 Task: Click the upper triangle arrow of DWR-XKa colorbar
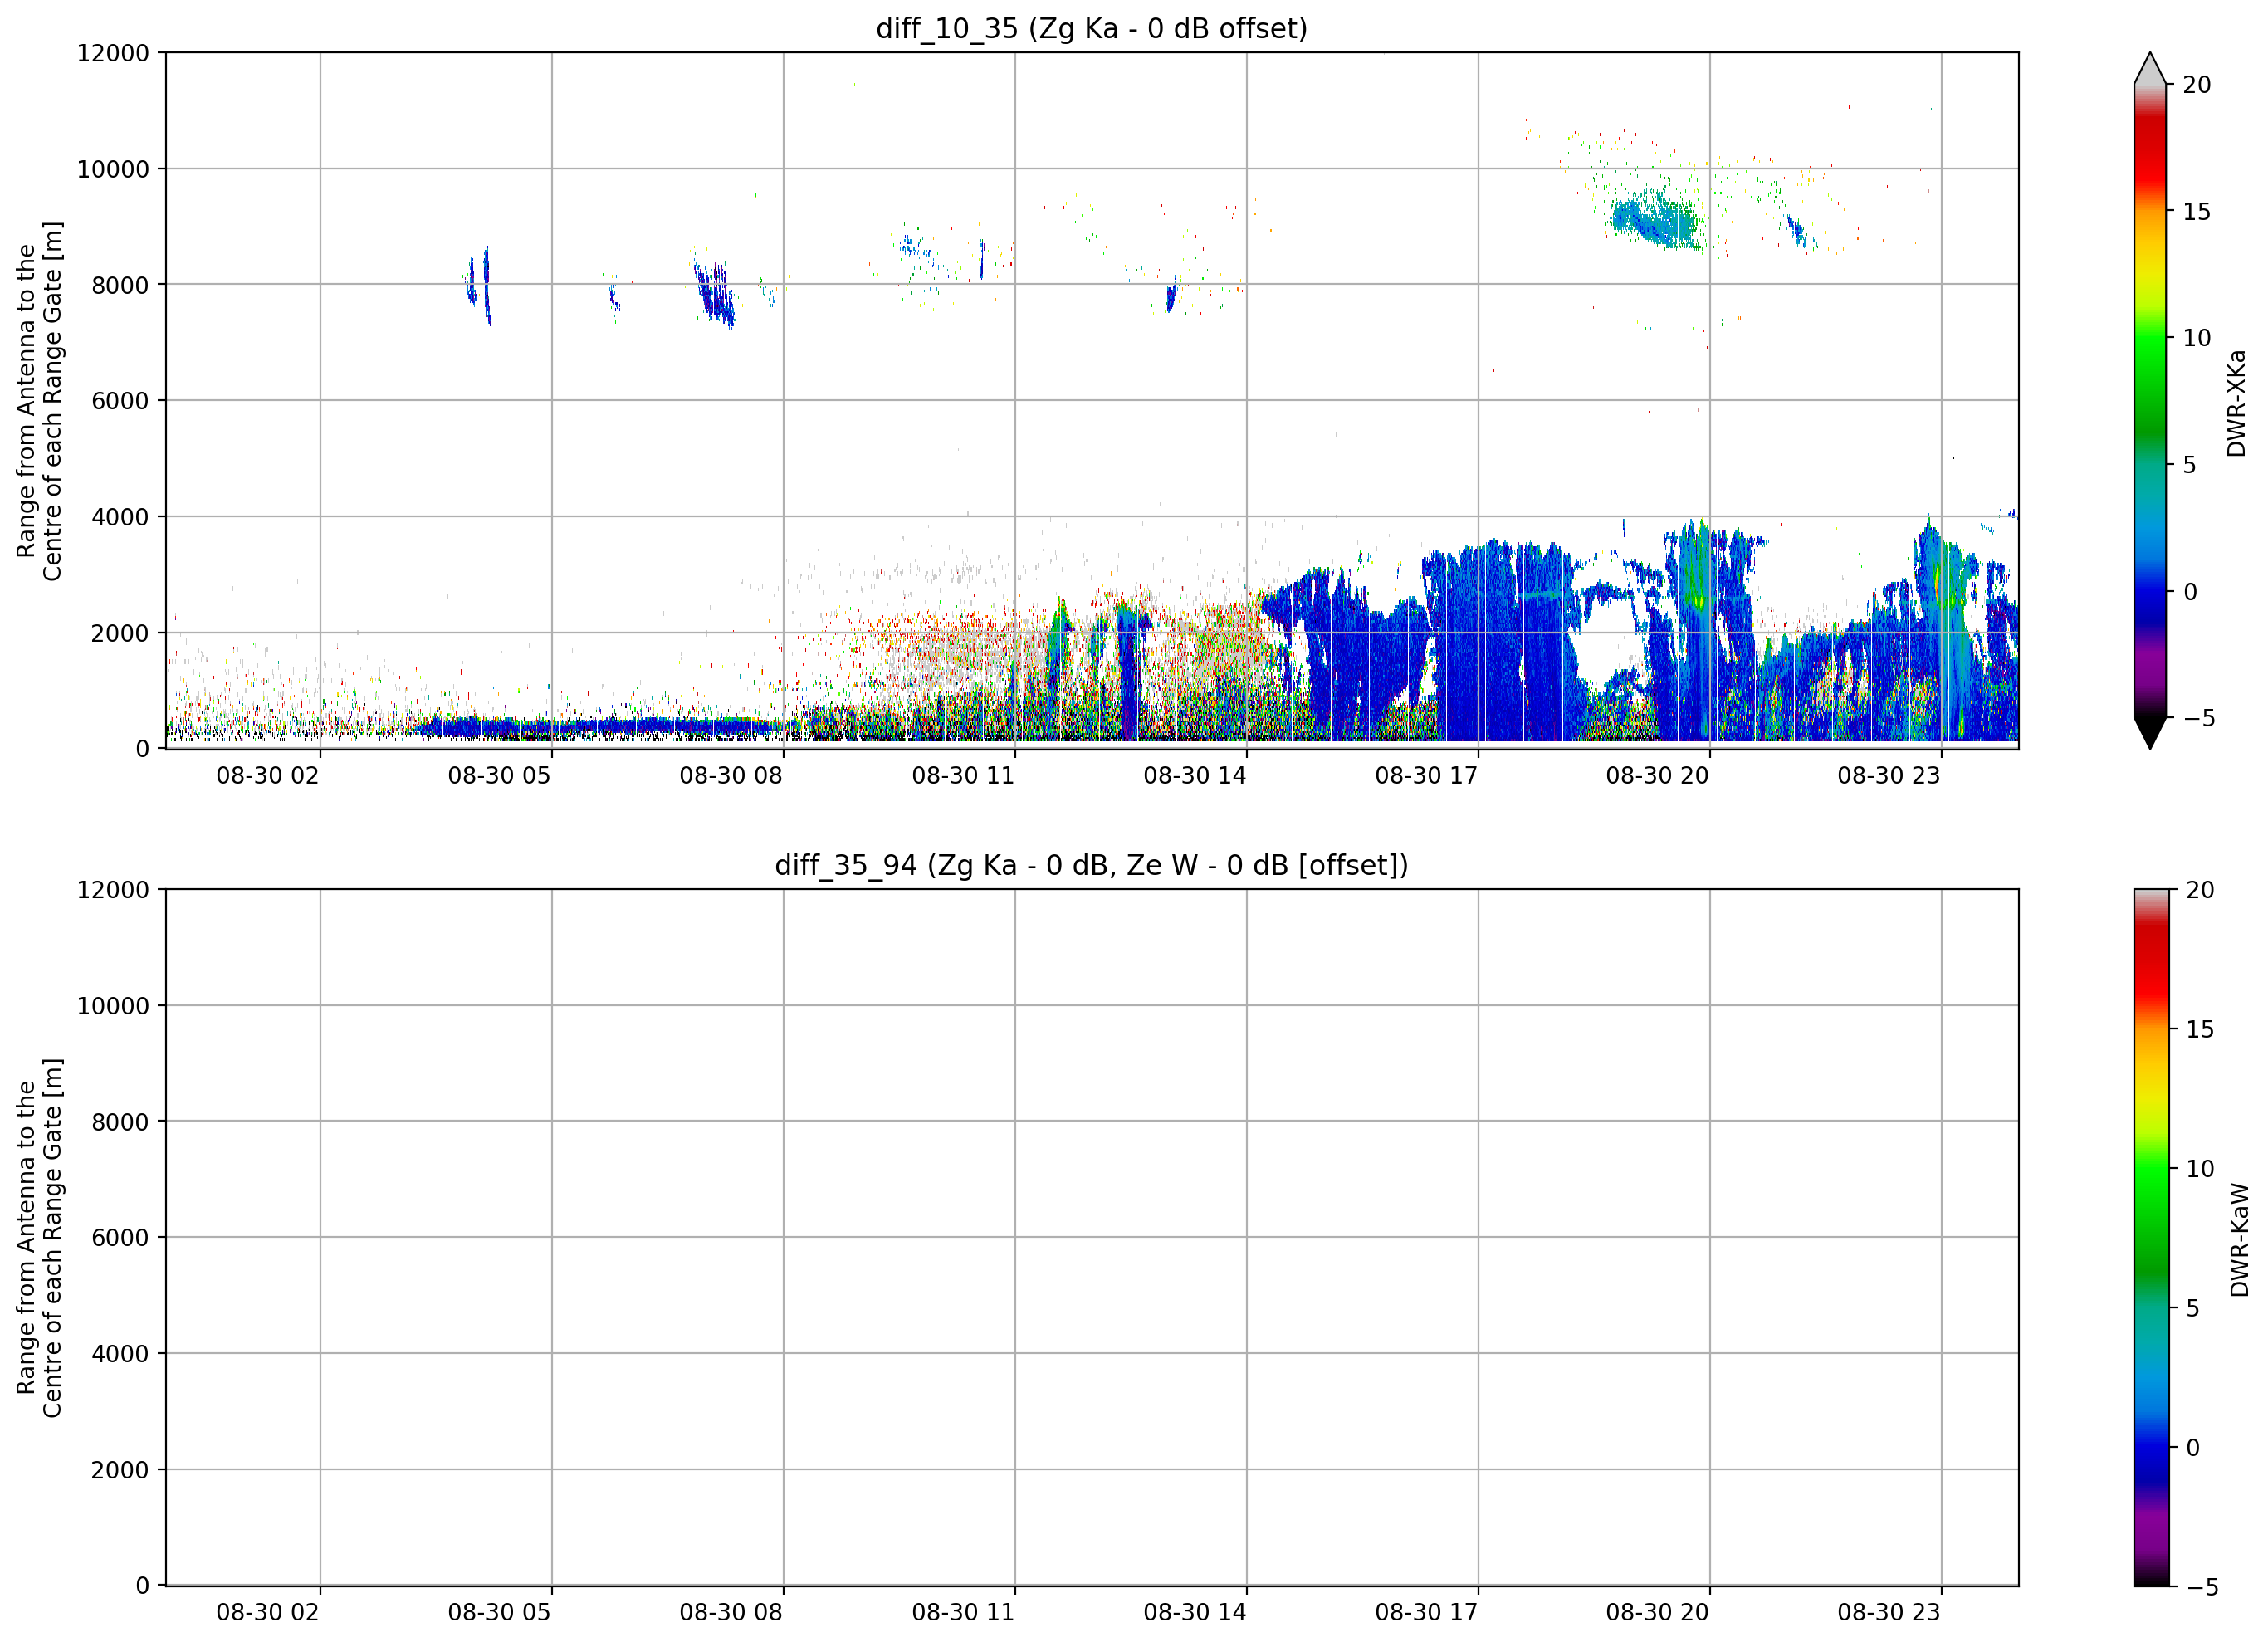(x=2149, y=68)
